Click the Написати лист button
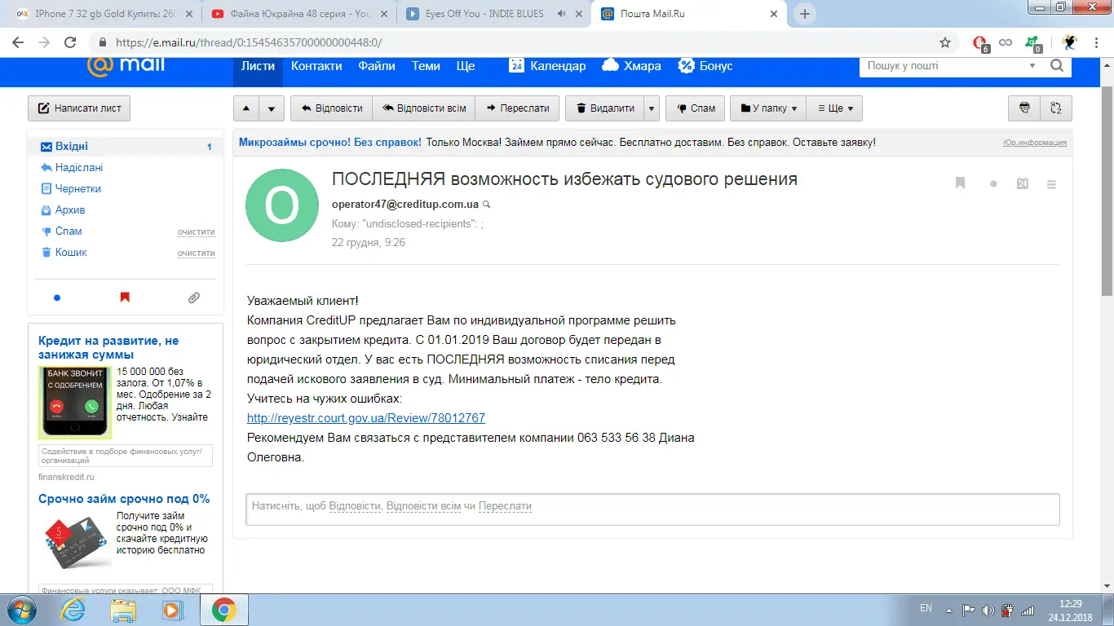1114x626 pixels. [79, 108]
